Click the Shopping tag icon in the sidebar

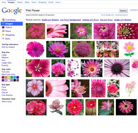point(3,35)
